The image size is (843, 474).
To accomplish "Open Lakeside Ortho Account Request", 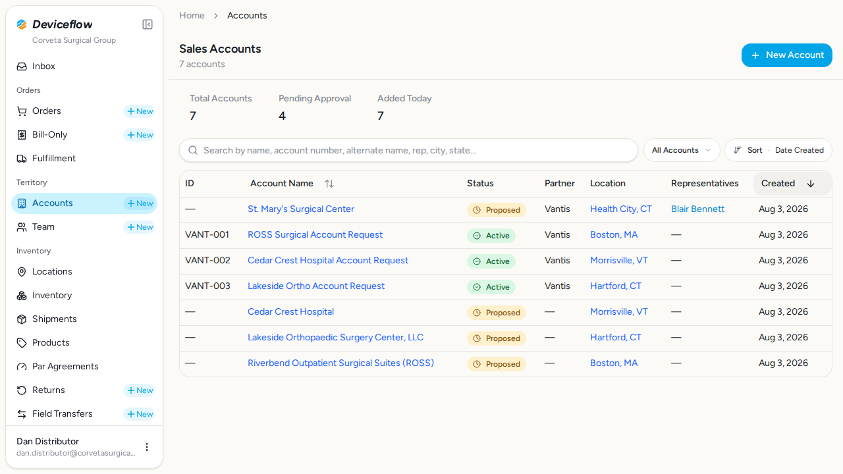I will [x=316, y=286].
